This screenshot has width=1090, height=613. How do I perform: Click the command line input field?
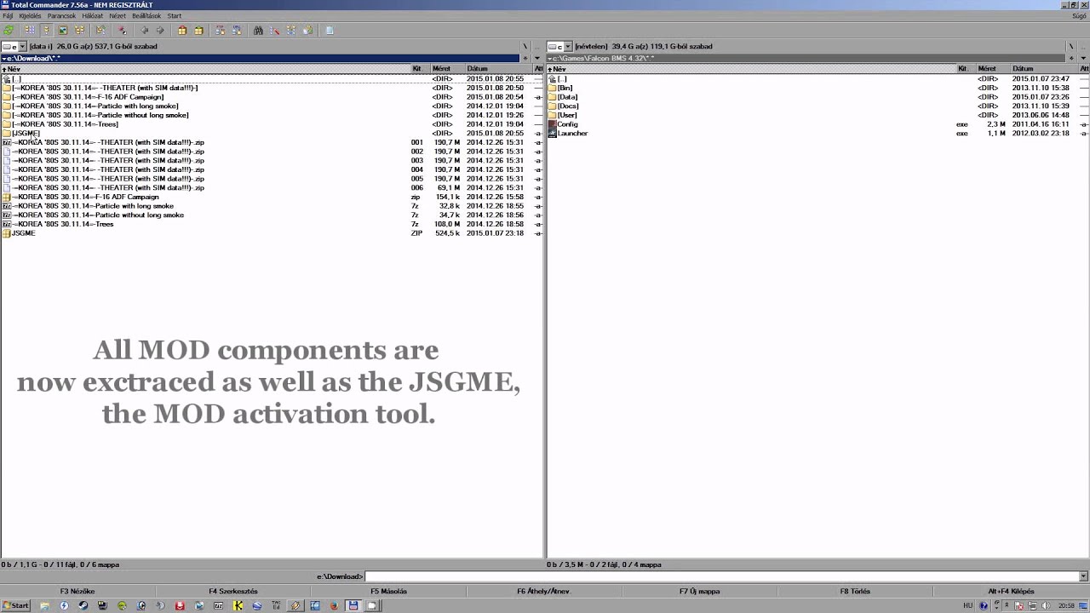pos(721,576)
